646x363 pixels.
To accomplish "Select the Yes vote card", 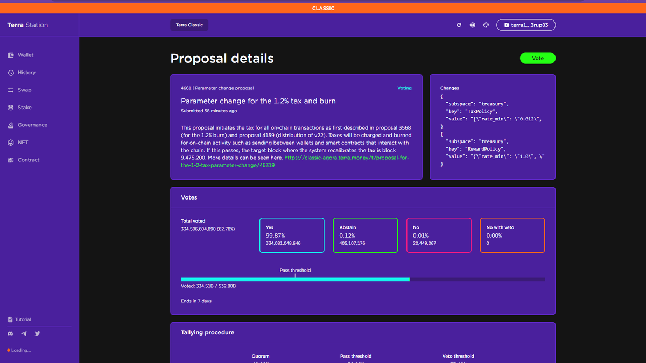I will point(292,235).
